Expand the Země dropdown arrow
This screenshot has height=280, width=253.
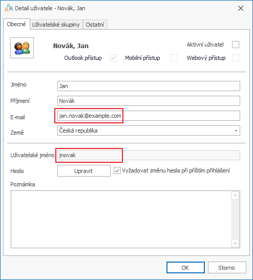pyautogui.click(x=236, y=131)
